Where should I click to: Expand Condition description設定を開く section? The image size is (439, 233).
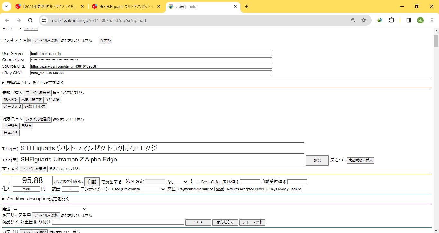tap(36, 199)
